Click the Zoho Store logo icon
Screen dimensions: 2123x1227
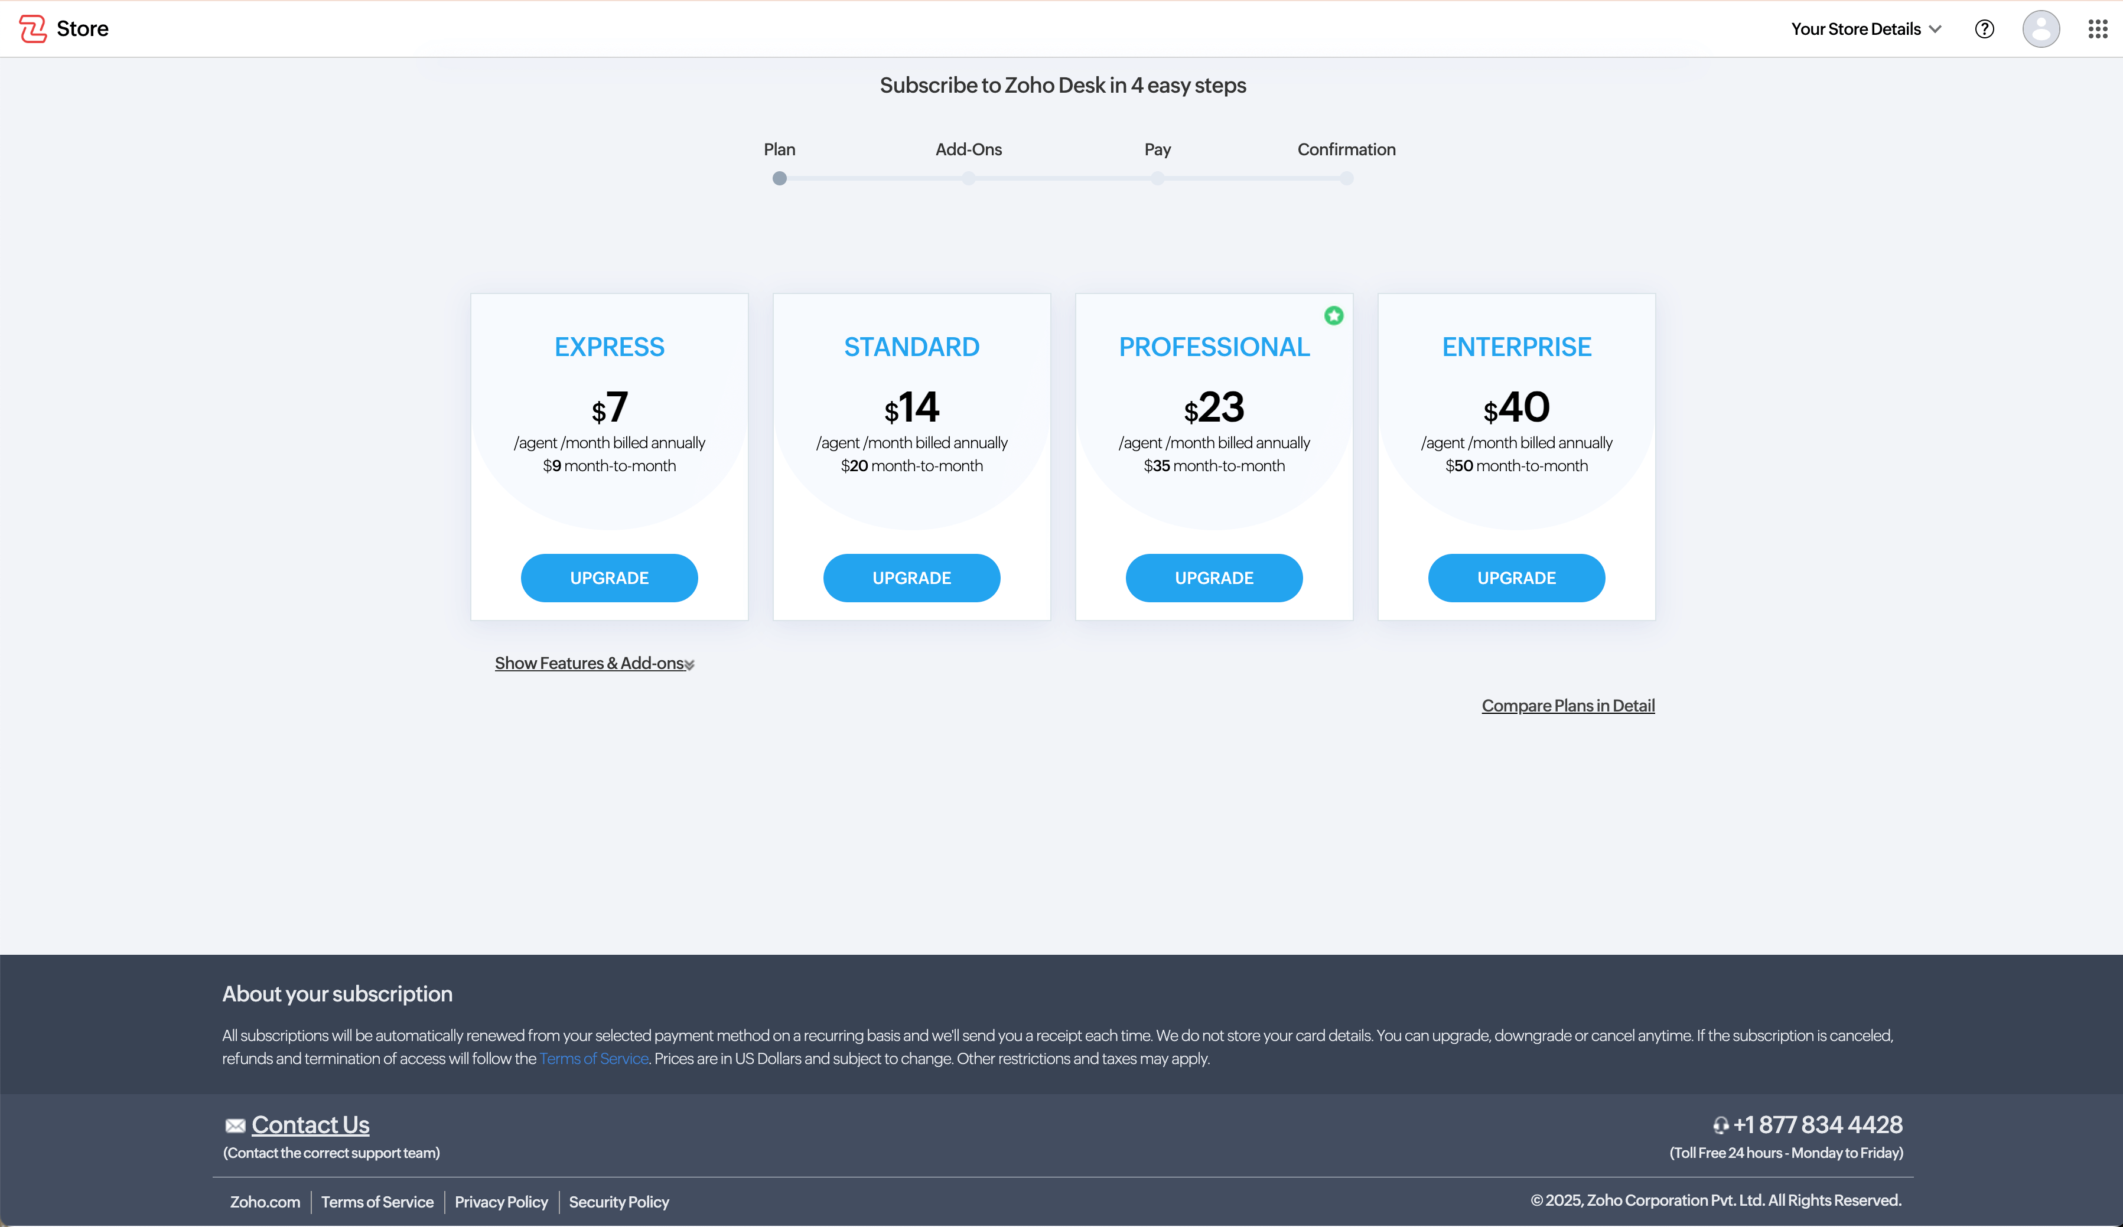coord(33,28)
